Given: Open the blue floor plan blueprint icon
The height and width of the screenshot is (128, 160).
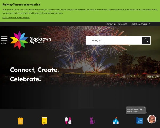Looking at the screenshot, I should point(139,120).
